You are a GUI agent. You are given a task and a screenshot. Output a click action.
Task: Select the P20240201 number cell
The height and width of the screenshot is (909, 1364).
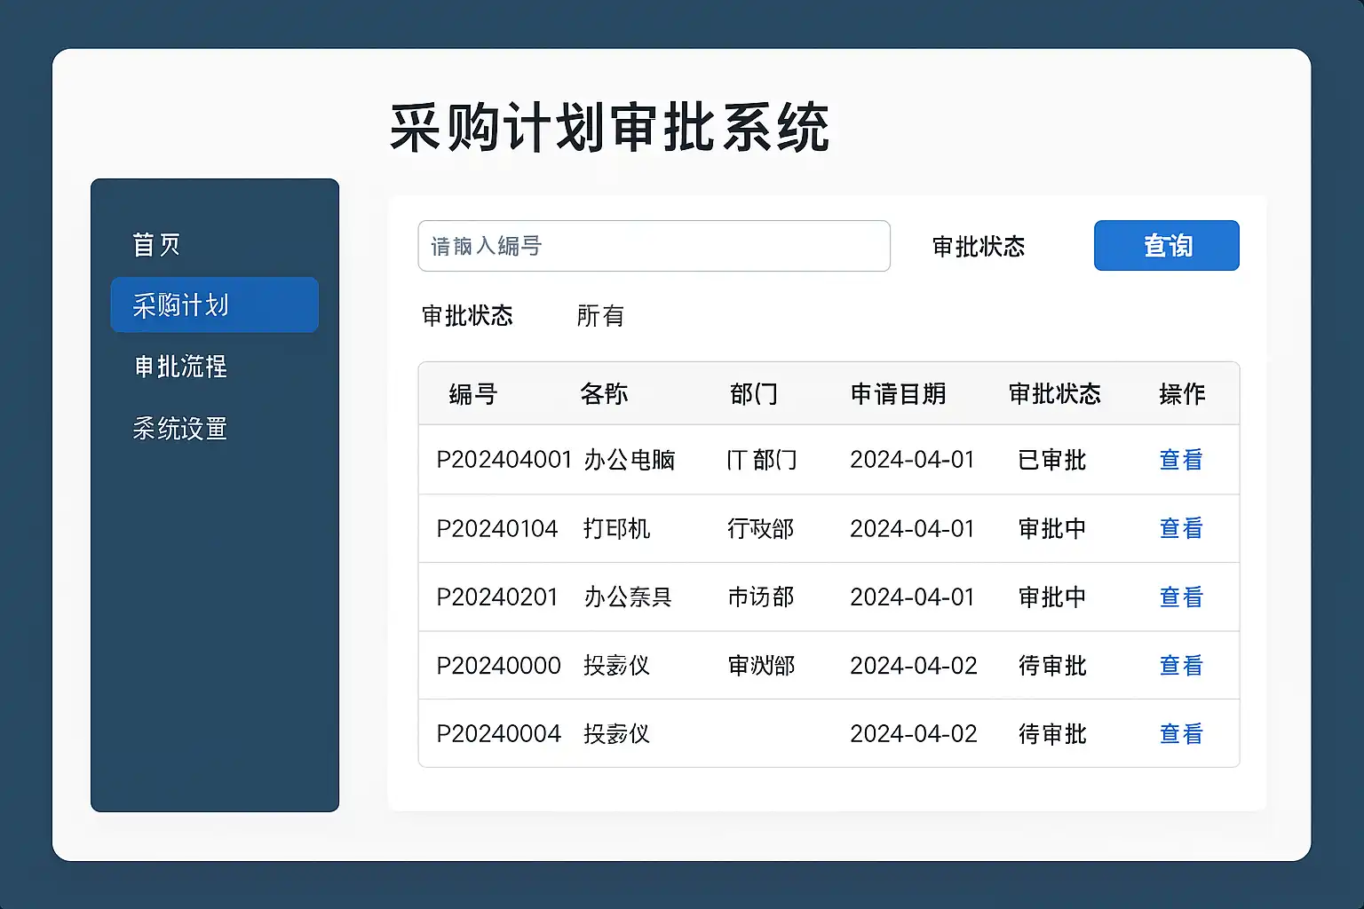click(x=497, y=597)
